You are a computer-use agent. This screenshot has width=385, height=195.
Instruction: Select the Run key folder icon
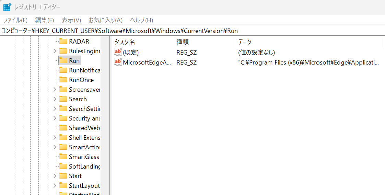click(63, 61)
